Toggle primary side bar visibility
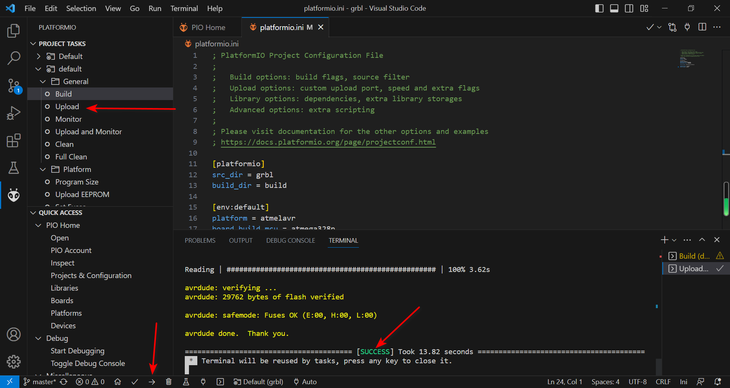This screenshot has height=388, width=730. tap(599, 8)
